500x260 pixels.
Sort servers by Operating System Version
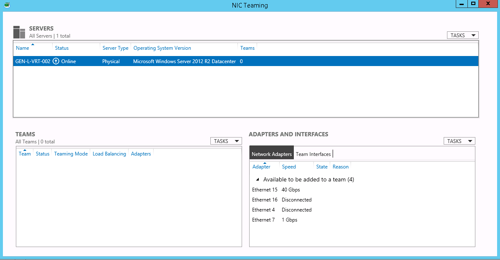162,48
